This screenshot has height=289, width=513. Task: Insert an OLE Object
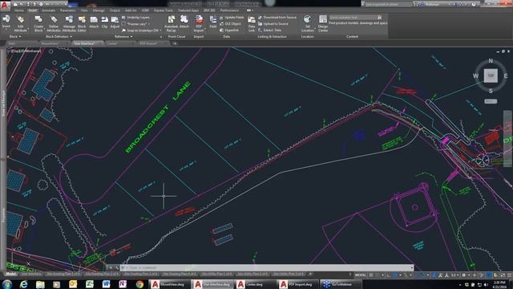pyautogui.click(x=230, y=23)
